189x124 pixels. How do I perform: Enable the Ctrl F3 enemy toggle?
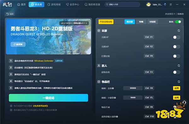(x=176, y=72)
